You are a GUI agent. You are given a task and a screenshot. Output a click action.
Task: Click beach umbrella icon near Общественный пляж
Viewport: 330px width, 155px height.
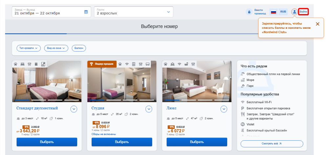click(243, 74)
